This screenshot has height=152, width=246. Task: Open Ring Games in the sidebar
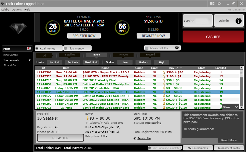click(x=10, y=55)
